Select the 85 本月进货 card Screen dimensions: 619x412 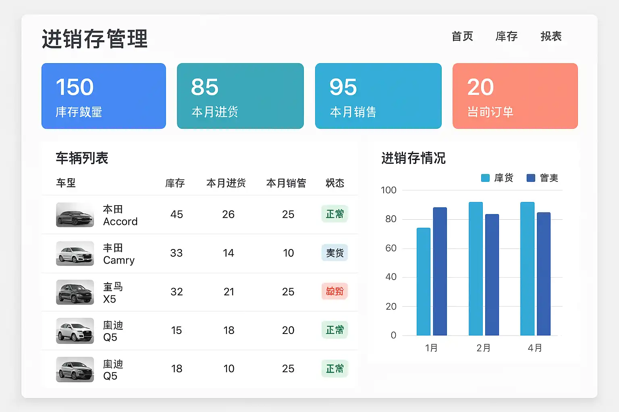tap(240, 96)
